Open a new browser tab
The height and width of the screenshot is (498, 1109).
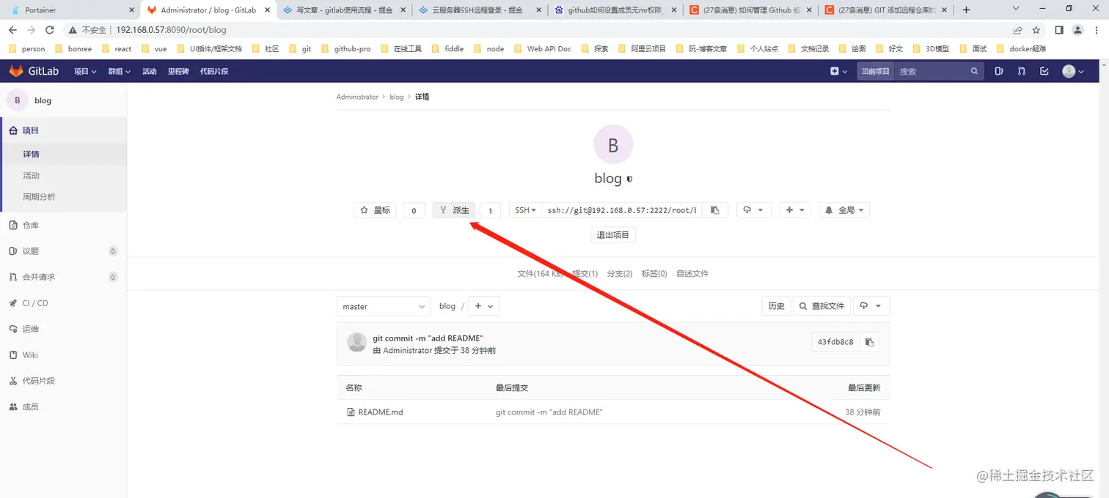(967, 10)
